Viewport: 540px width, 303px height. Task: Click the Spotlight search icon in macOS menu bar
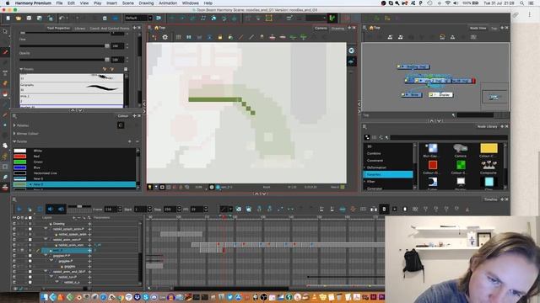pos(521,3)
